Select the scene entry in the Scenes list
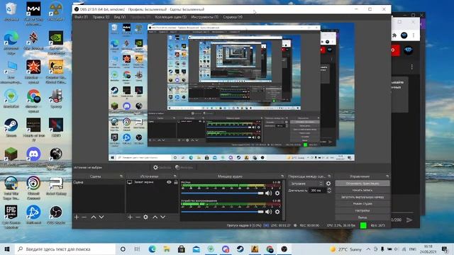This screenshot has width=454, height=255. (x=99, y=182)
